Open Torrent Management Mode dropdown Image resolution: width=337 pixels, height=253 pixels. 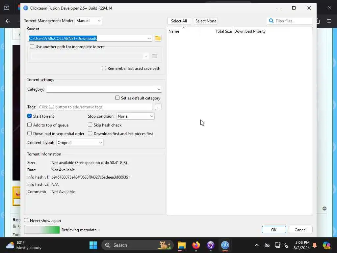(88, 21)
